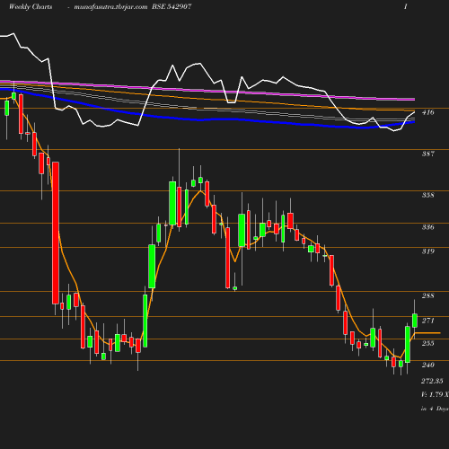
Task: Select the 416 price label
Action: tap(427, 112)
